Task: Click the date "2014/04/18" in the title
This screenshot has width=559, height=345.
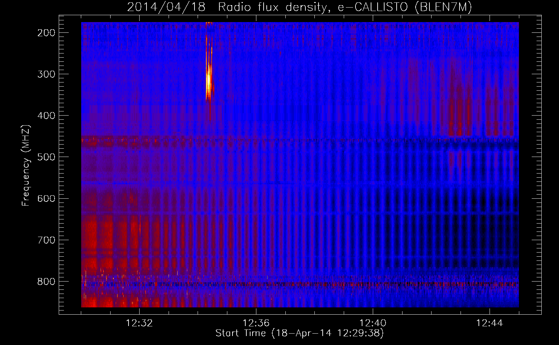Action: point(166,7)
